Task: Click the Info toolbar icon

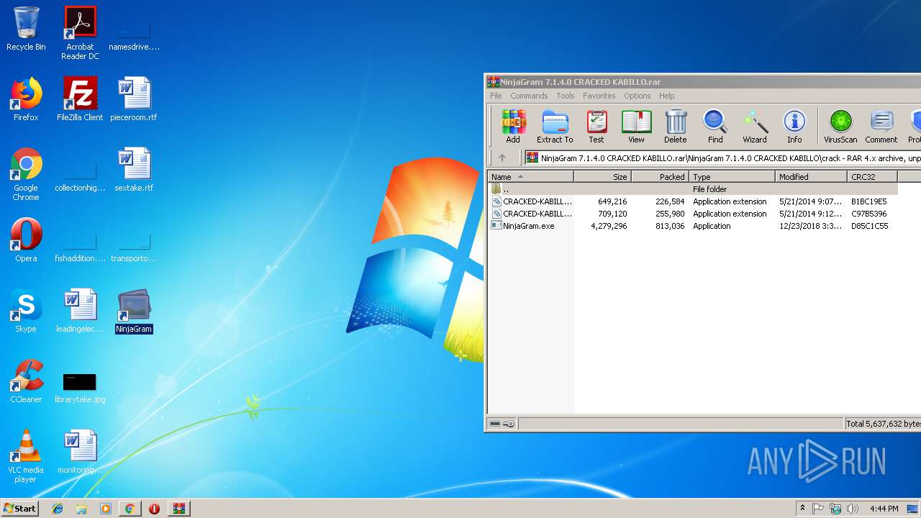Action: coord(794,127)
